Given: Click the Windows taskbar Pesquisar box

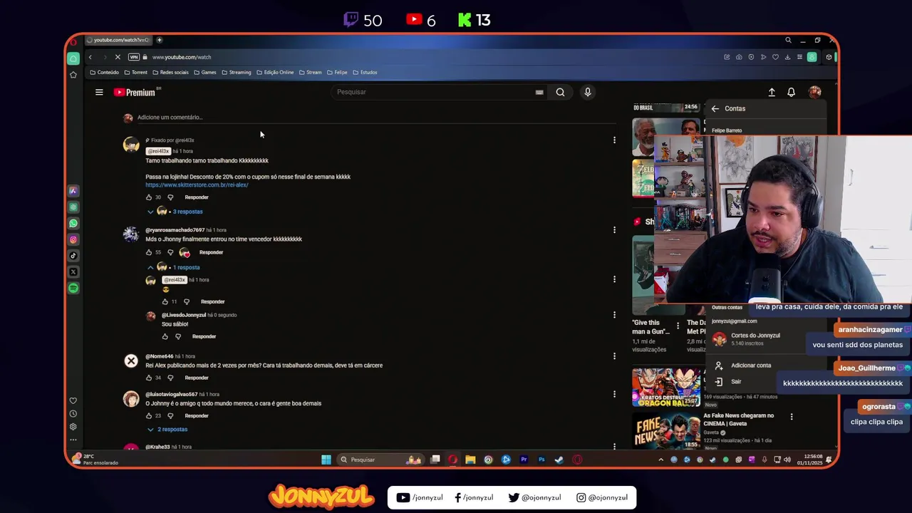Looking at the screenshot, I should 380,460.
